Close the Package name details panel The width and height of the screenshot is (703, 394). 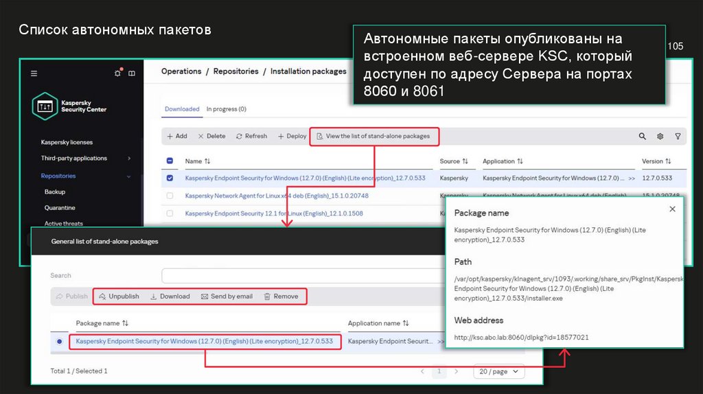[x=673, y=209]
